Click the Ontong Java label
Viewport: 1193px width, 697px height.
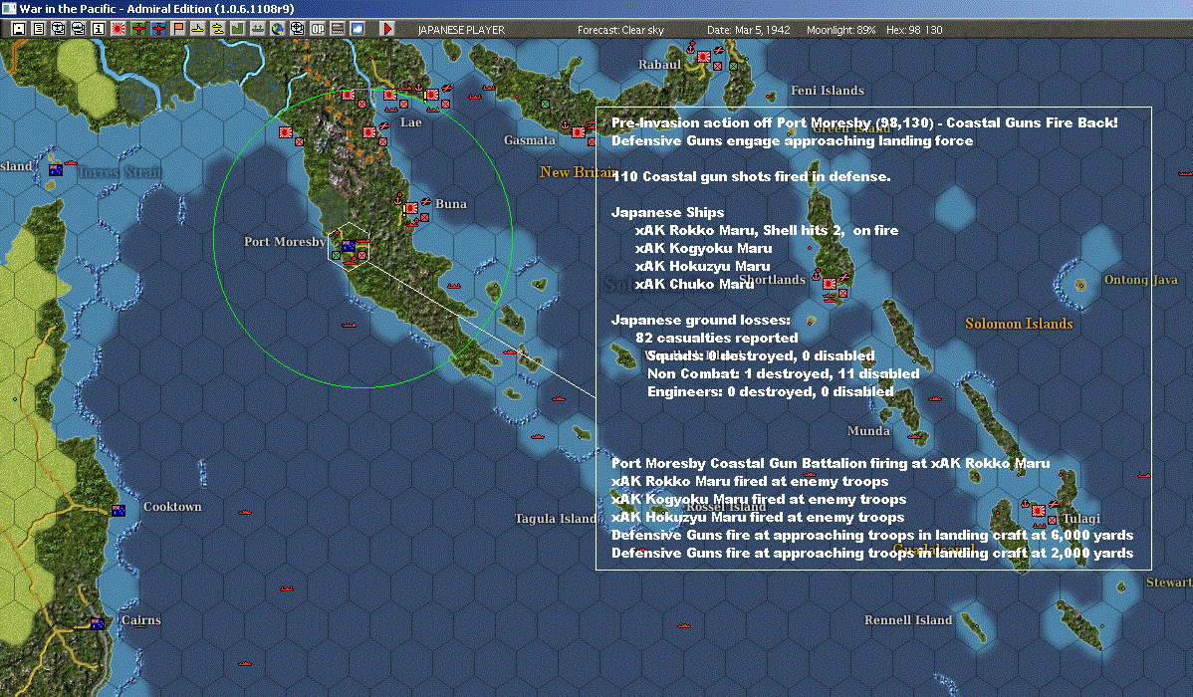[x=1140, y=280]
